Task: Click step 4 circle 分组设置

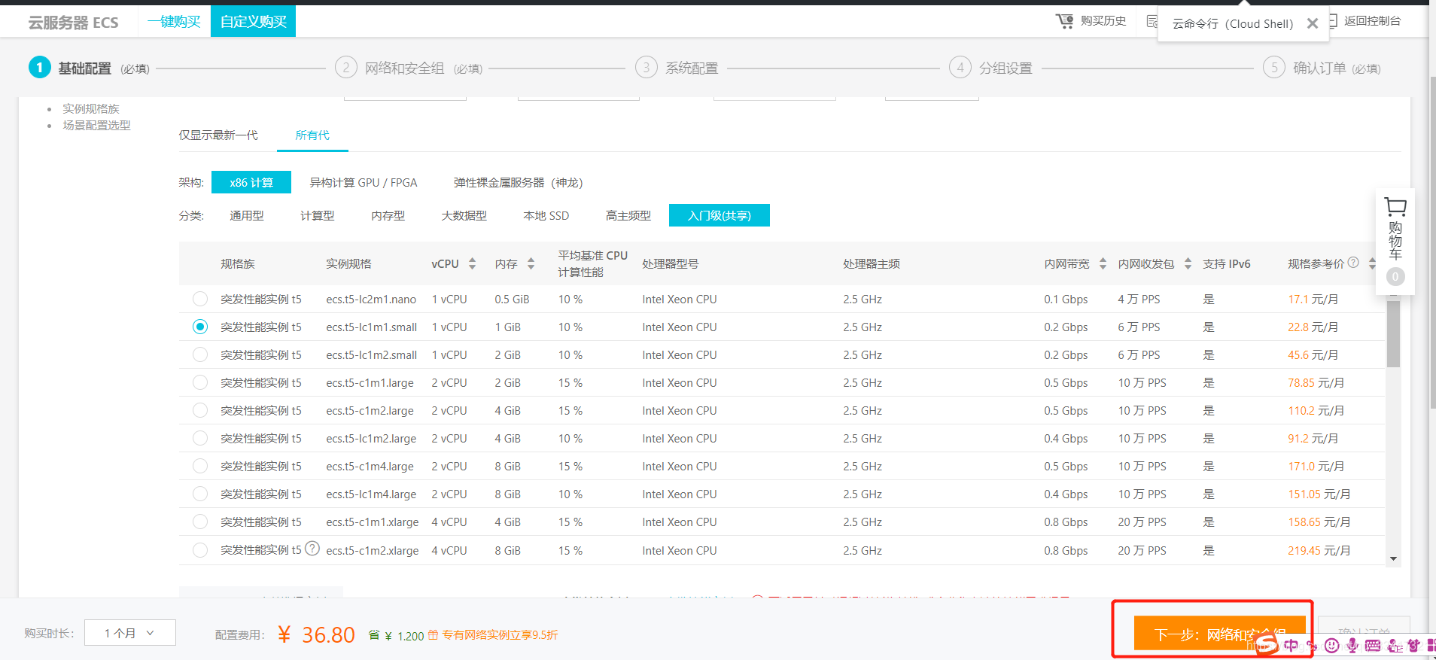Action: [960, 68]
